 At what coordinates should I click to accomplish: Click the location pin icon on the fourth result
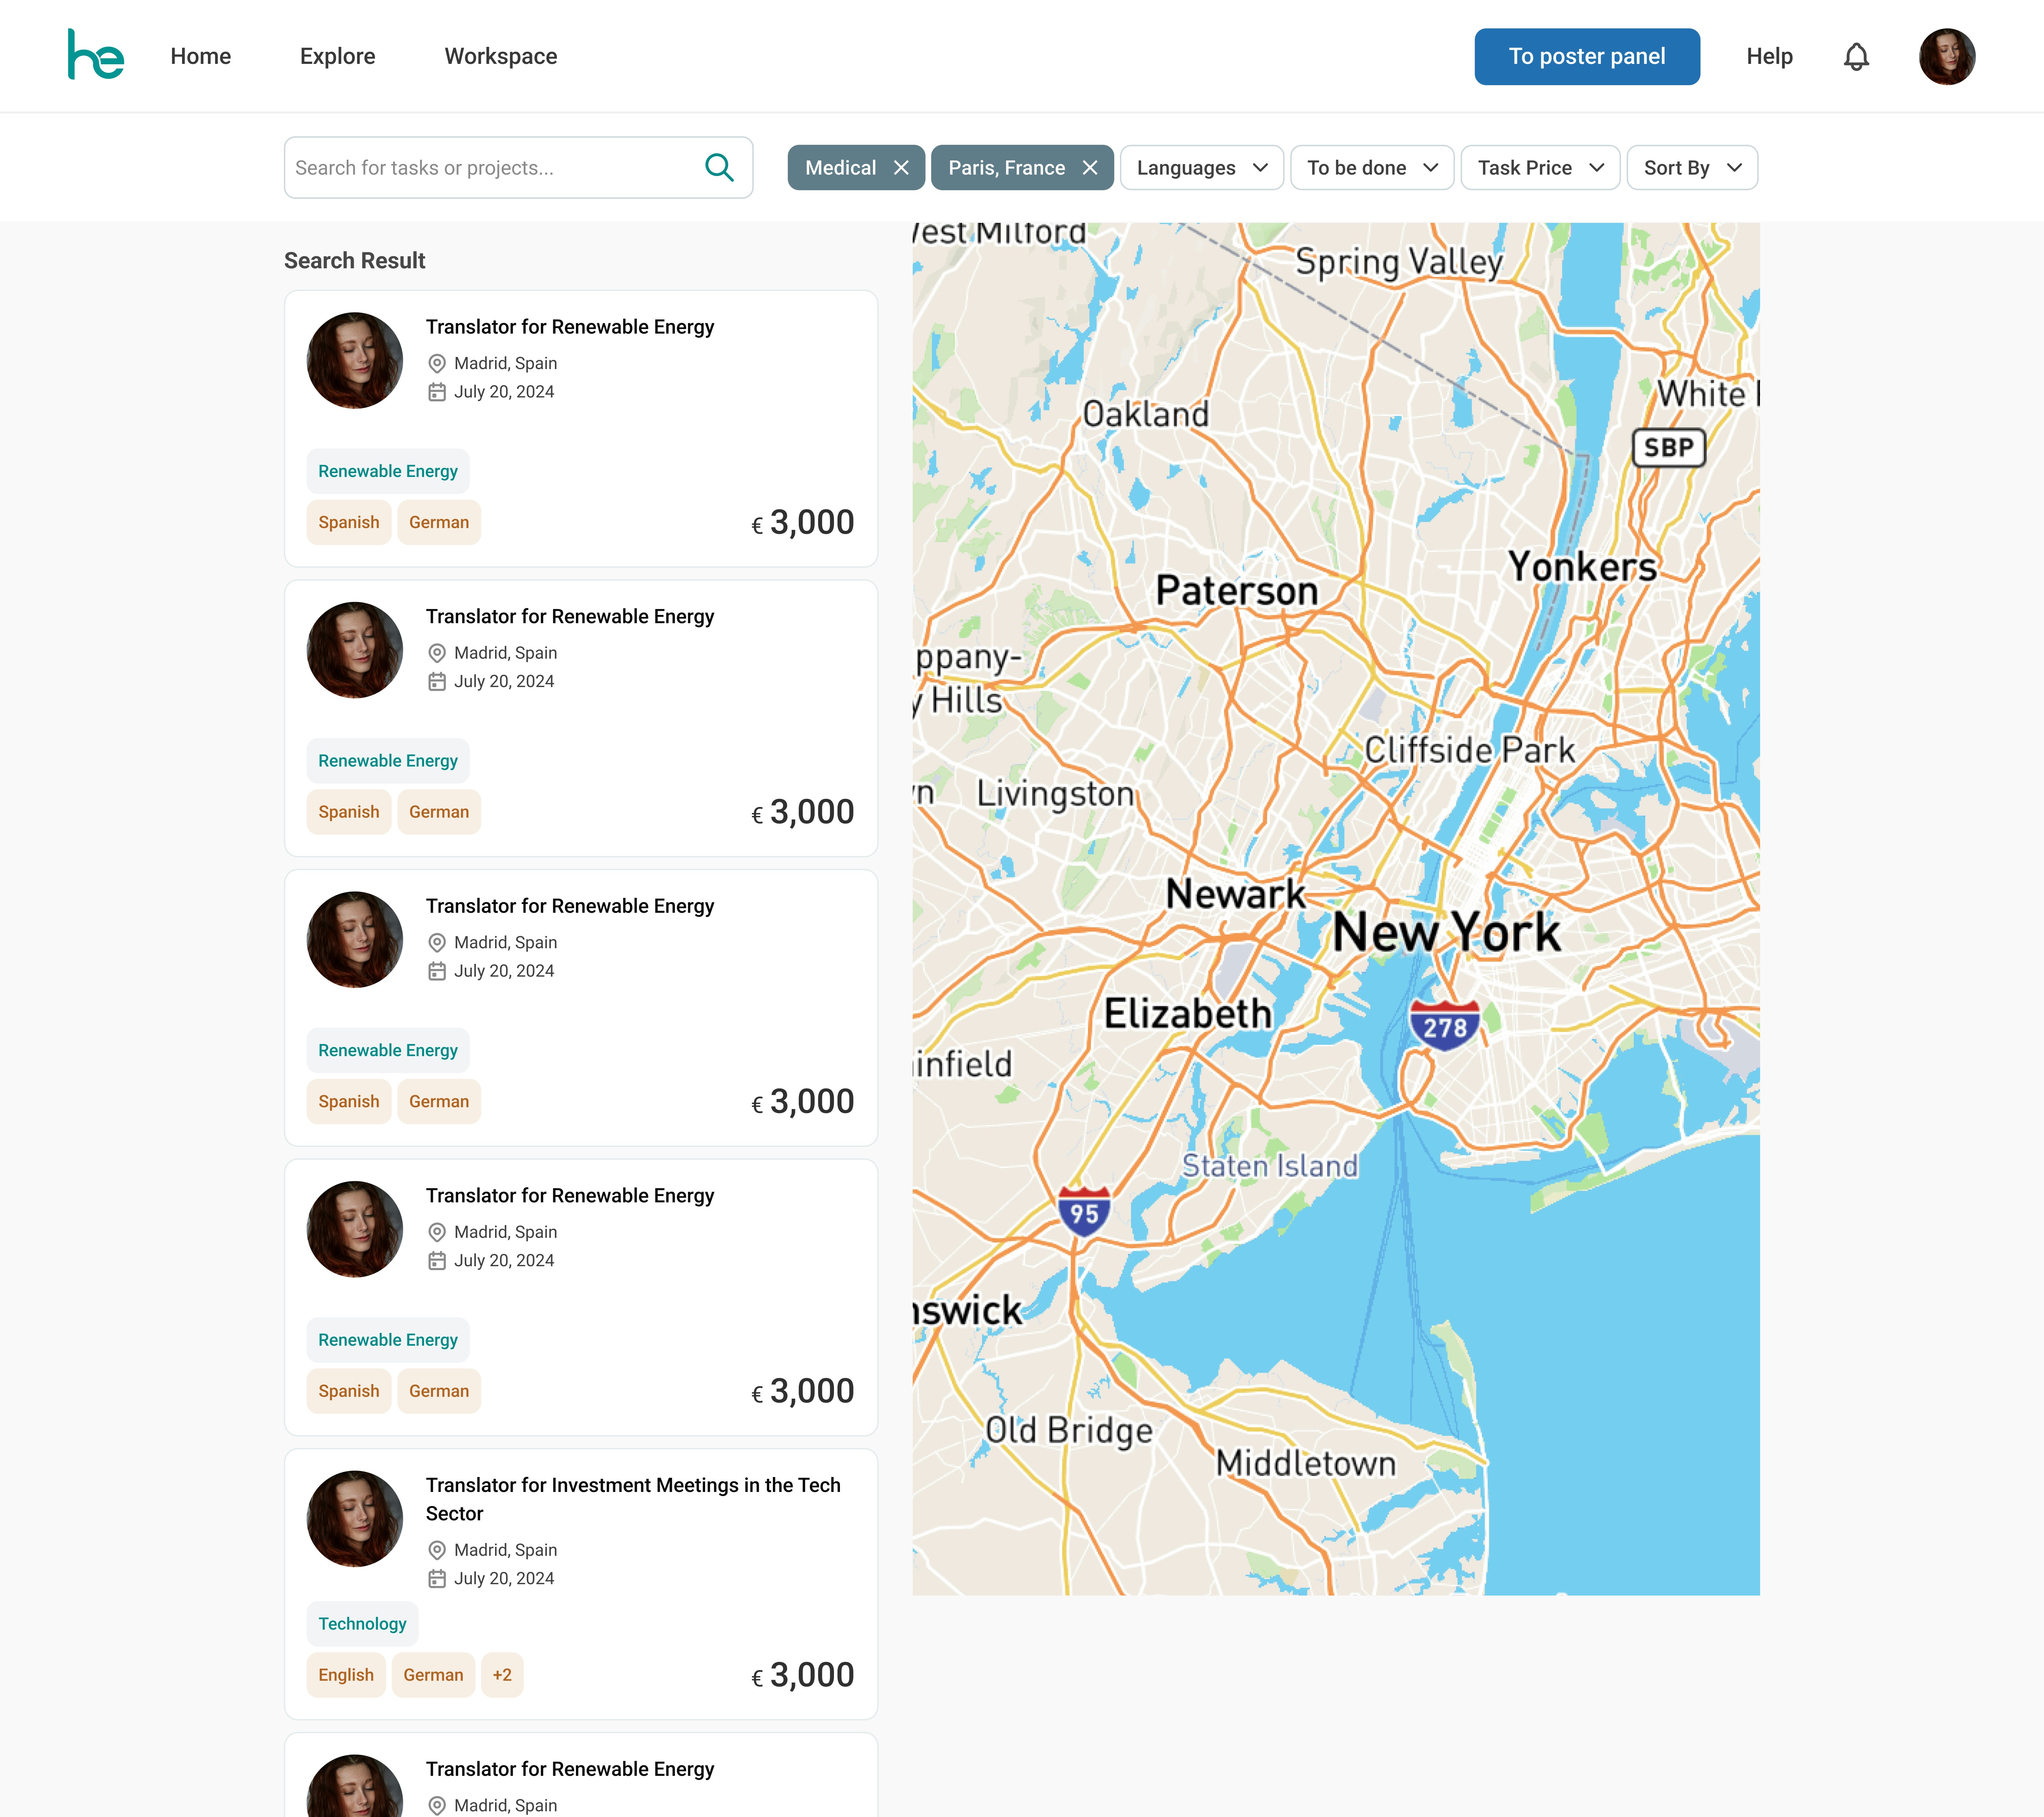(437, 1232)
